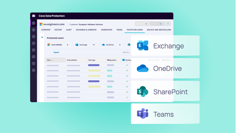Go to the Audit tab

click(69, 30)
